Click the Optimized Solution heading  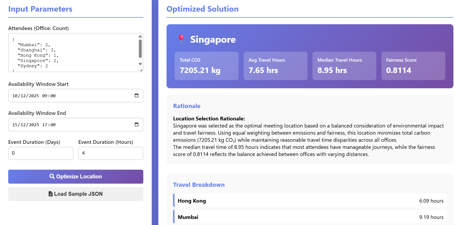[x=203, y=9]
